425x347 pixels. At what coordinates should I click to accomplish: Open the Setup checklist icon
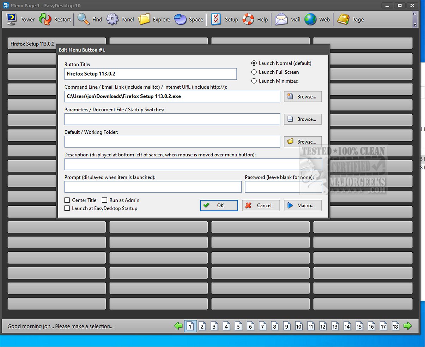pos(216,19)
